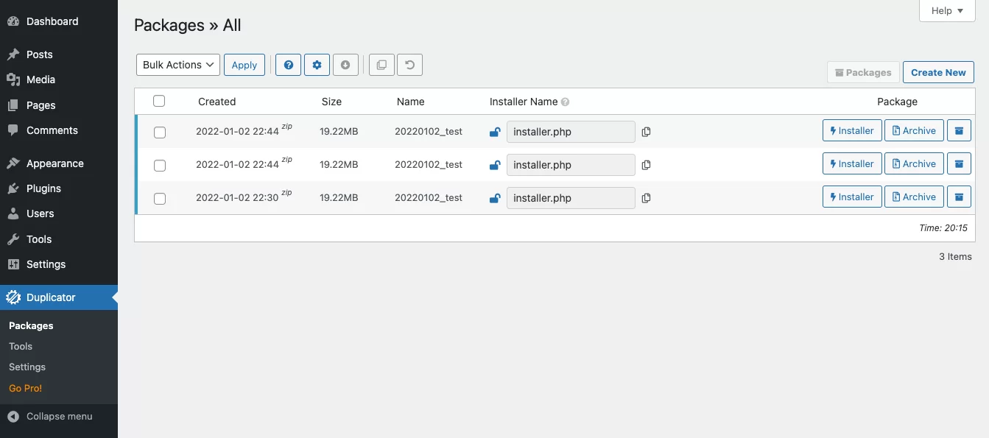Click the Create New button
Viewport: 989px width, 438px height.
[x=938, y=72]
